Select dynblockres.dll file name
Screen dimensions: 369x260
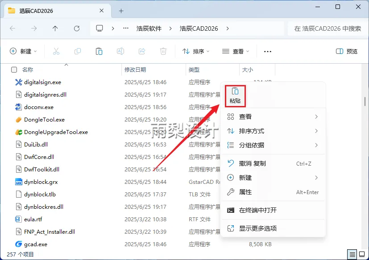[x=44, y=207]
